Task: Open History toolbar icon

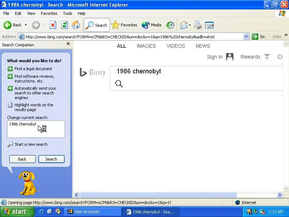Action: tap(170, 25)
